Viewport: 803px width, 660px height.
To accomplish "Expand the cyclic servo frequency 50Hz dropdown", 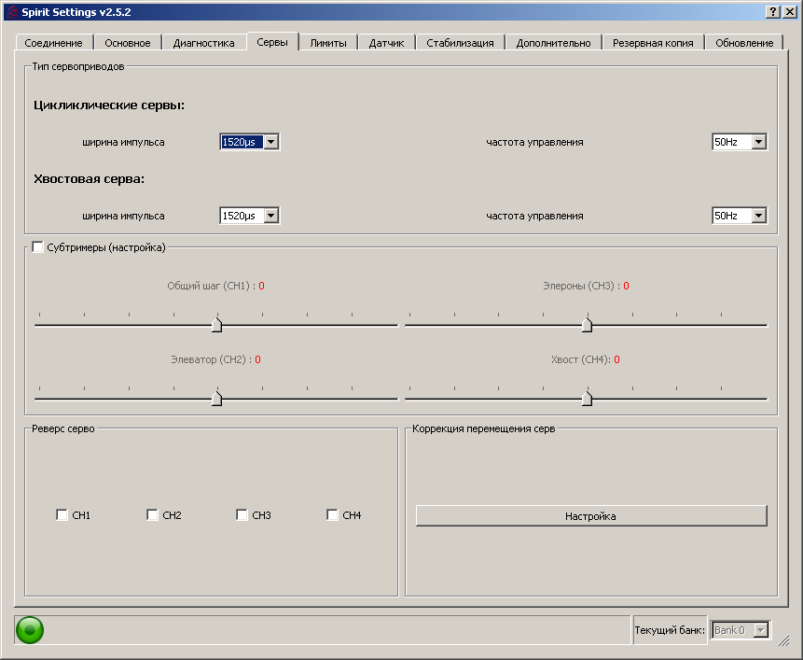I will [x=758, y=142].
